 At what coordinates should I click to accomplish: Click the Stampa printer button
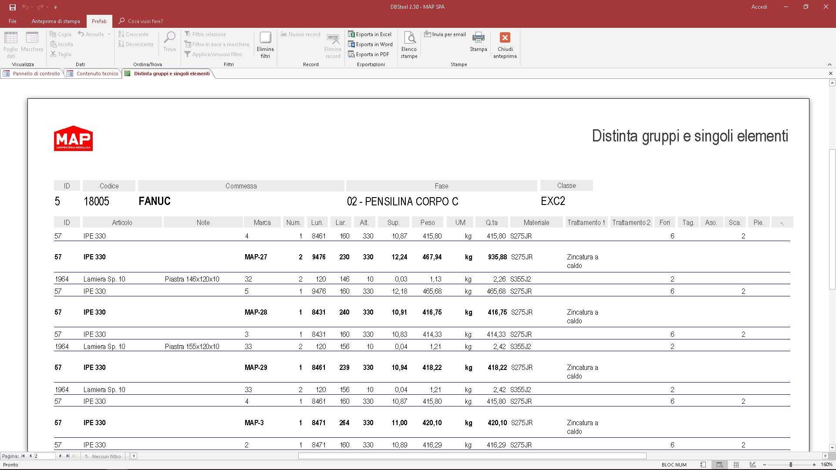(x=478, y=42)
